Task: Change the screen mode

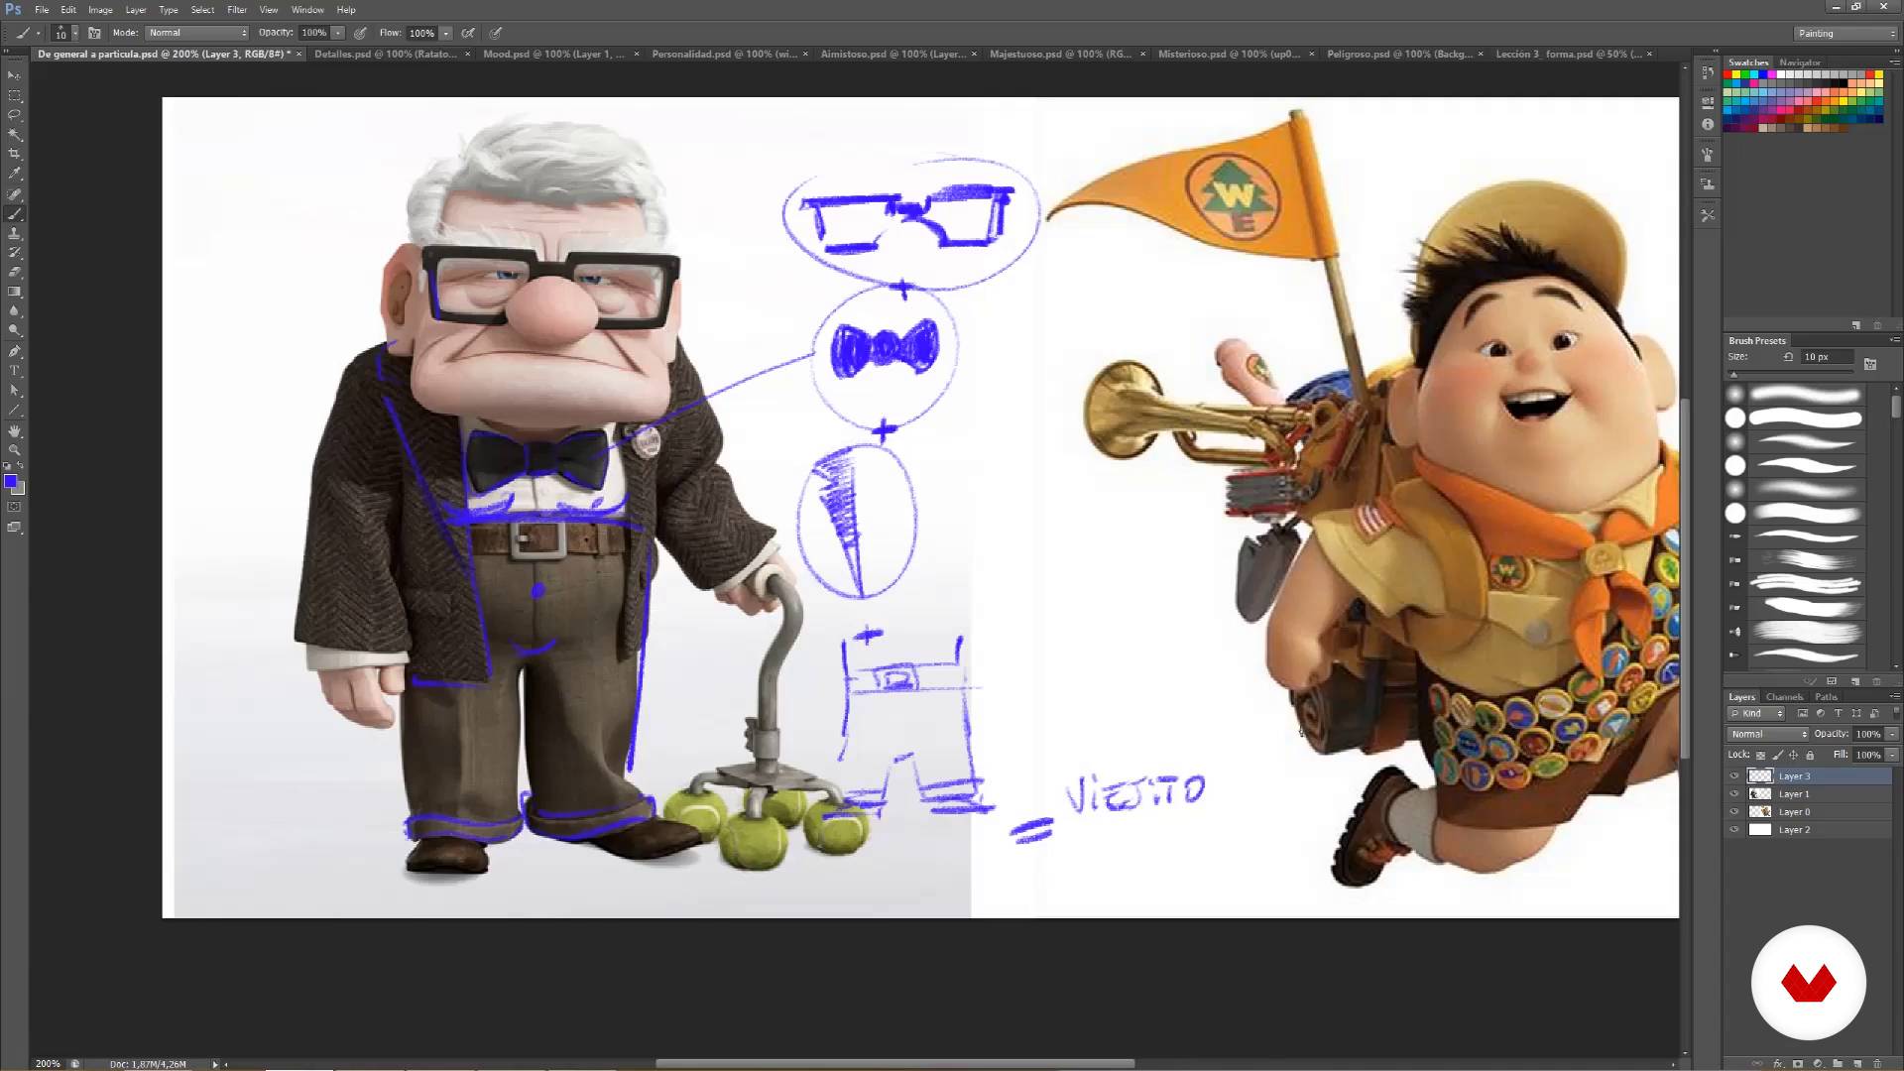Action: click(x=14, y=528)
